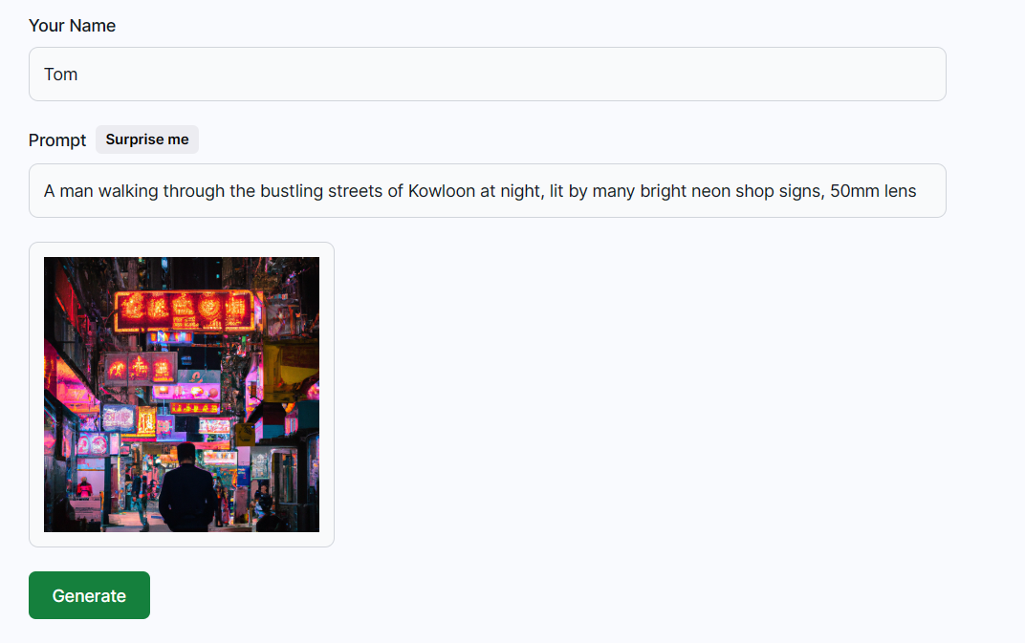The height and width of the screenshot is (643, 1025).
Task: Click the yellow awning in generated image
Action: click(x=291, y=371)
